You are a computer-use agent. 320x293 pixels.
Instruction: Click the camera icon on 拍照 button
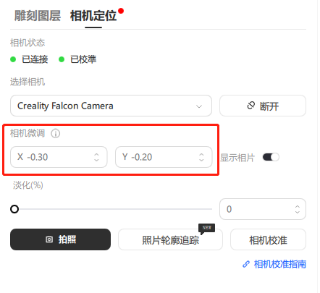pyautogui.click(x=49, y=239)
